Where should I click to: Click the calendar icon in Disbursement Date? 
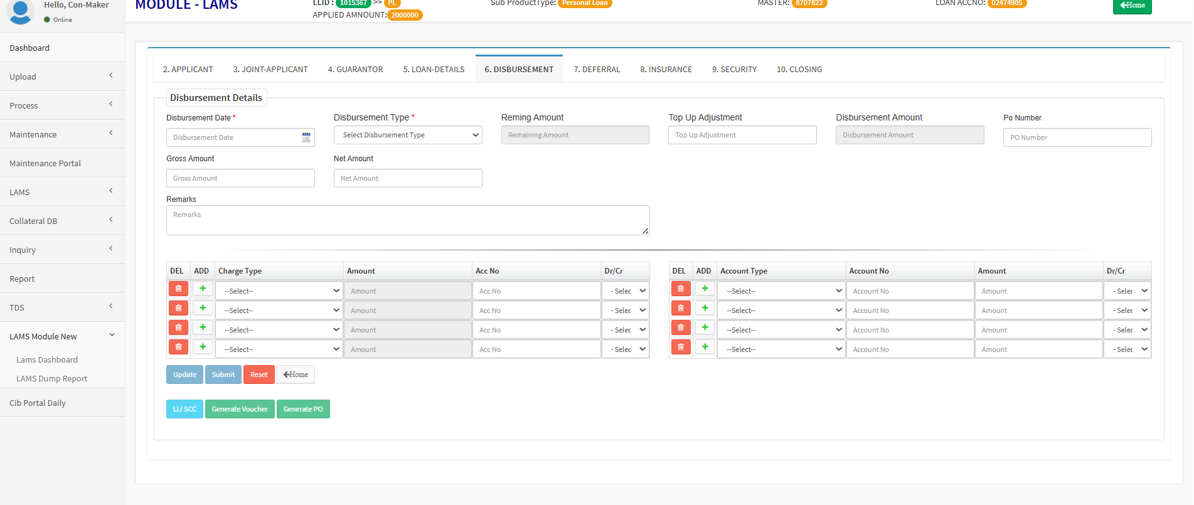[306, 137]
